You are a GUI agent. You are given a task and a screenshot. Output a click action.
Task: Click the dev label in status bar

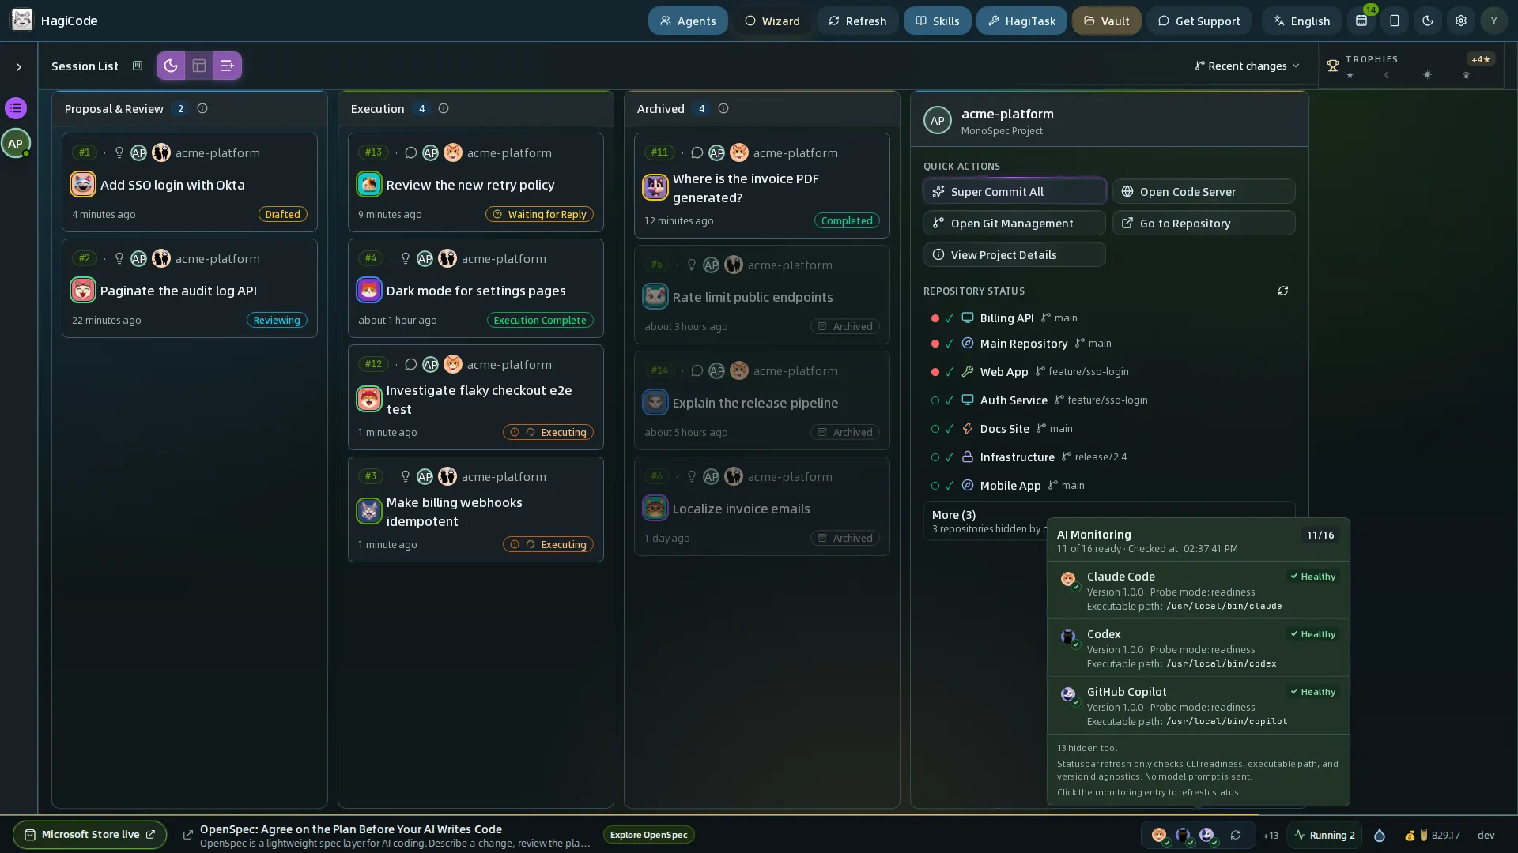click(1486, 835)
